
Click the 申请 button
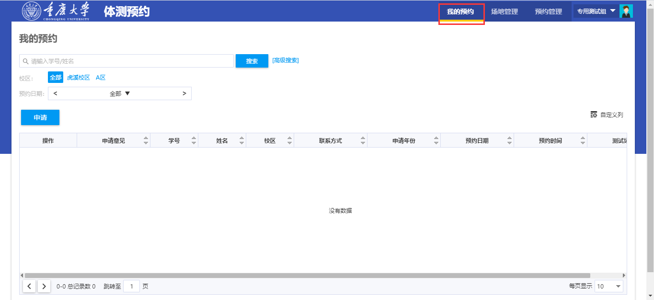(40, 117)
